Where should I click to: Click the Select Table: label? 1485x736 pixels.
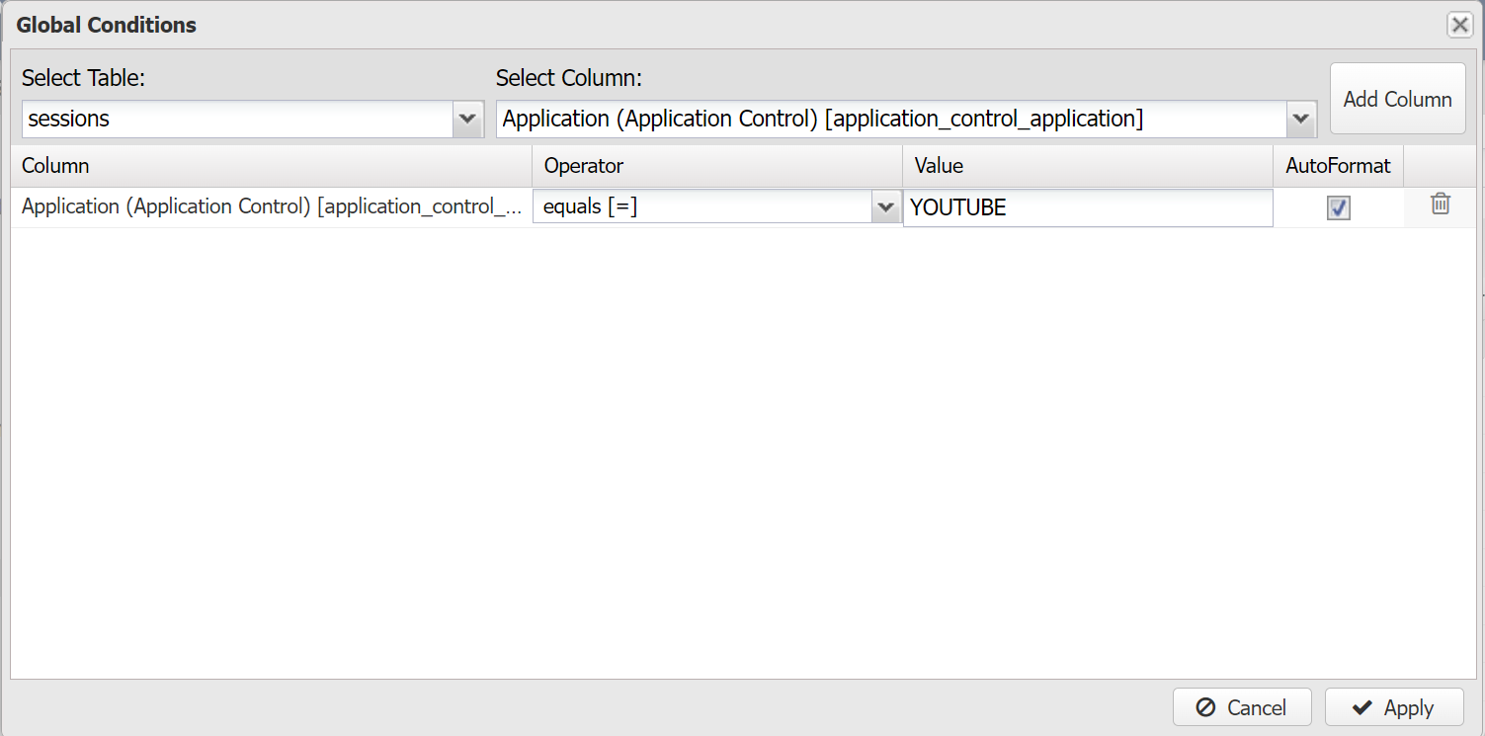[x=83, y=78]
